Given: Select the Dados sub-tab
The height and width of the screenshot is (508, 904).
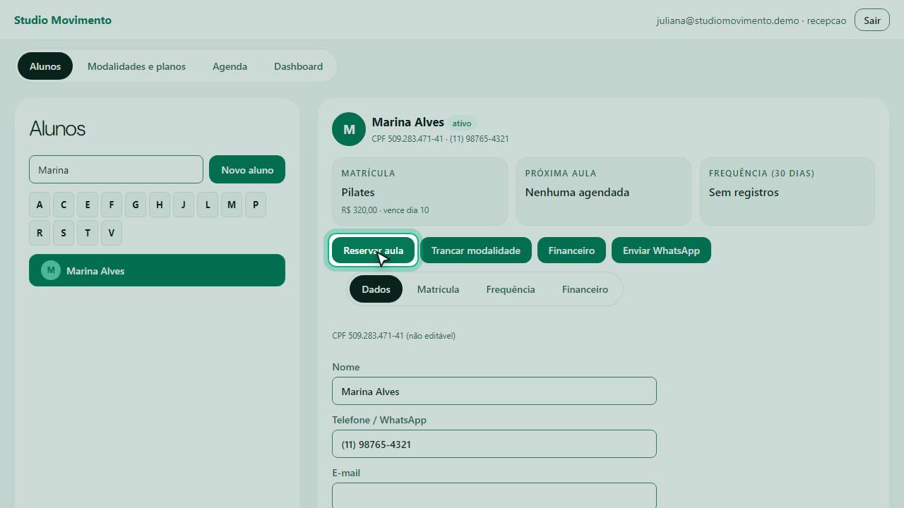Looking at the screenshot, I should pos(376,289).
